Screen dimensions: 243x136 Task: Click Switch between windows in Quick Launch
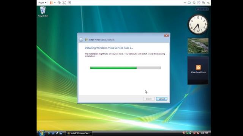[x=61, y=133]
